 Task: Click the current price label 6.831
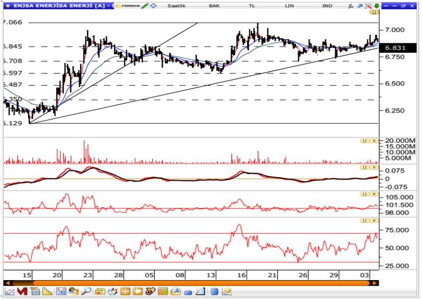tap(398, 48)
